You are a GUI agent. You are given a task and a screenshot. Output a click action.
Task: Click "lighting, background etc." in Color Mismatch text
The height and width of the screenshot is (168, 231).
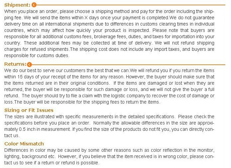pos(30,157)
